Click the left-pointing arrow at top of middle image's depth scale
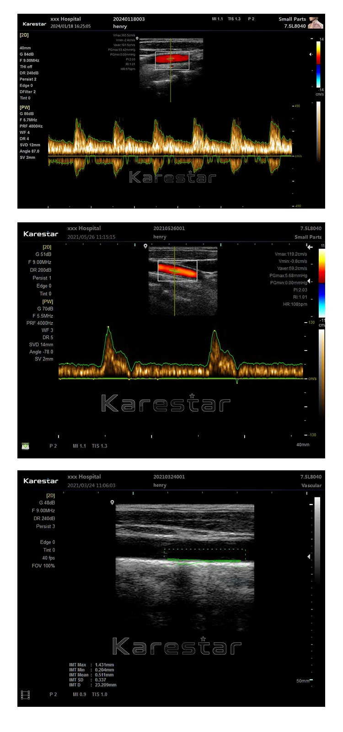The height and width of the screenshot is (732, 343). click(x=310, y=248)
